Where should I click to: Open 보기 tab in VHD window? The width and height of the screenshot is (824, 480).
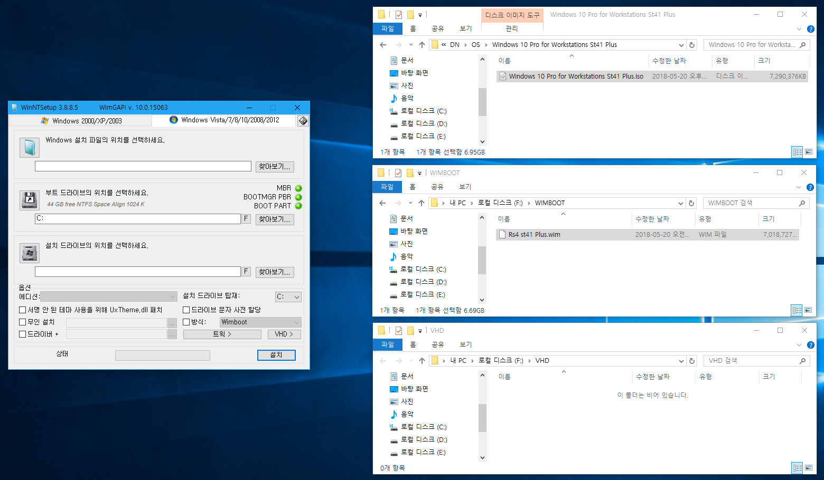pos(466,344)
